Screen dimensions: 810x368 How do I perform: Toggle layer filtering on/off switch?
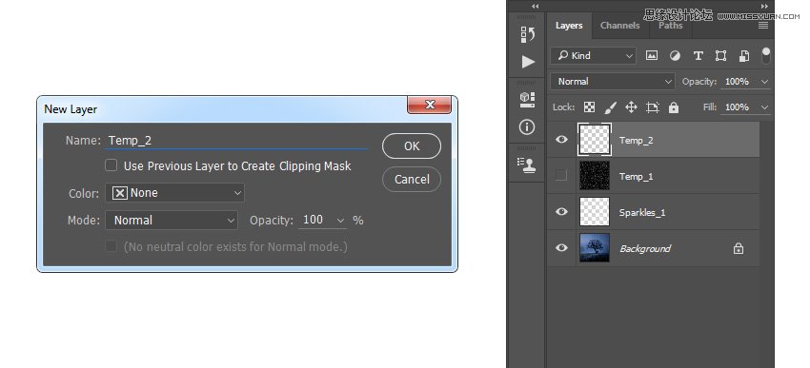(766, 55)
